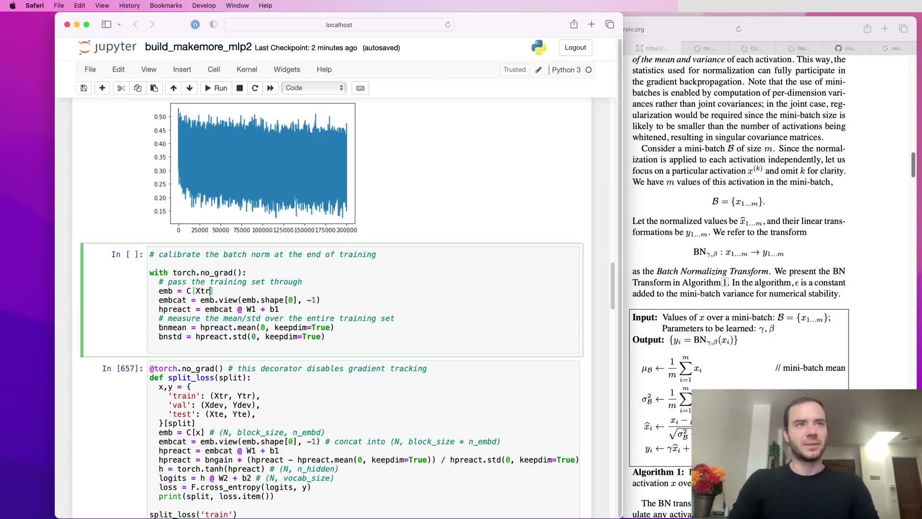
Task: Cut selected cells with scissors icon
Action: 121,88
